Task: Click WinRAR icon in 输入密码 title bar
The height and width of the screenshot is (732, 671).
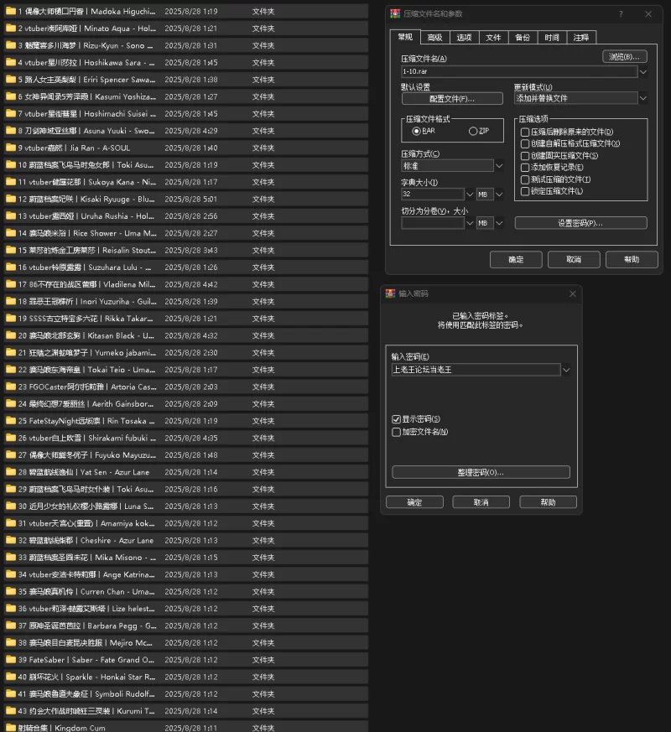Action: point(390,293)
